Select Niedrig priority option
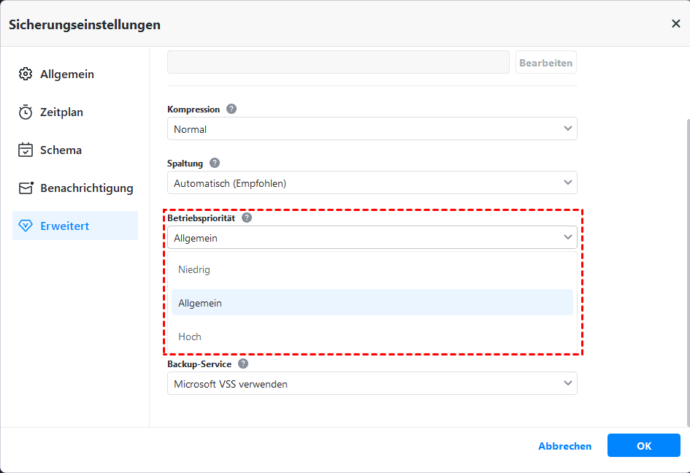690x473 pixels. pos(194,270)
